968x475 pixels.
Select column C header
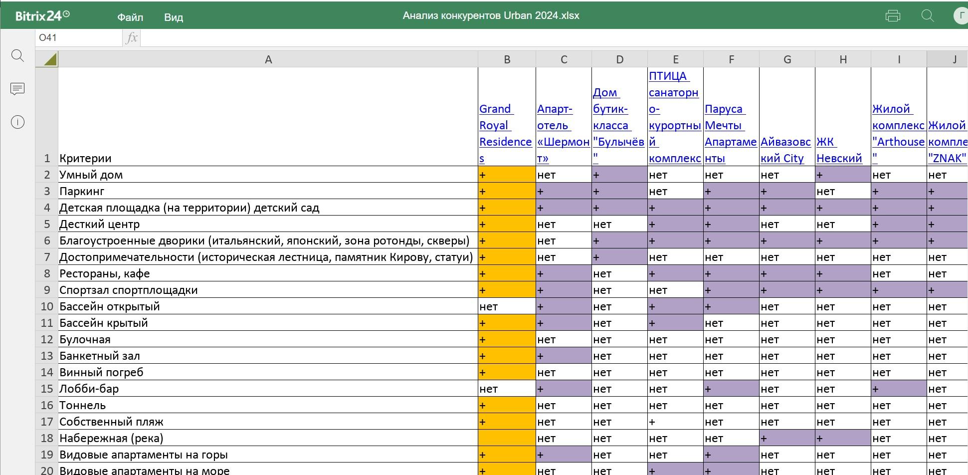click(564, 59)
